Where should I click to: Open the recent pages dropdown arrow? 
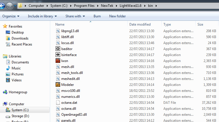[15, 6]
